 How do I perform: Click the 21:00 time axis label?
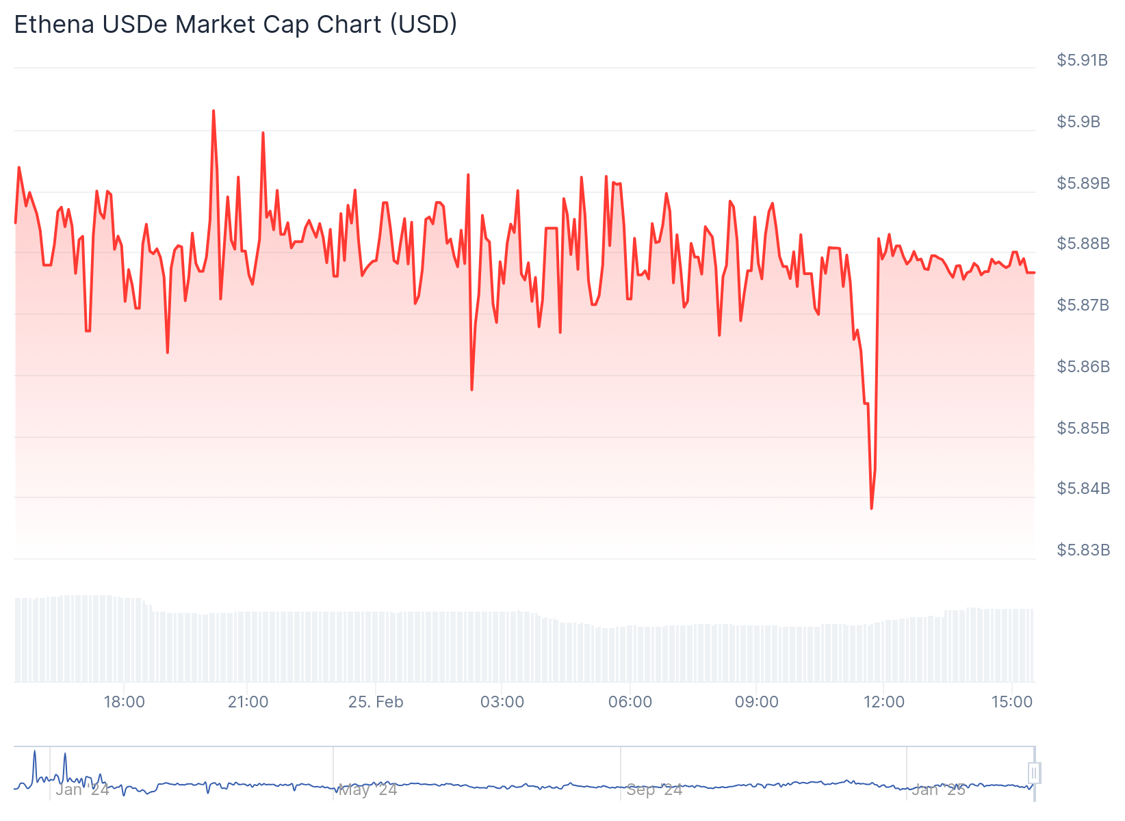pos(248,702)
